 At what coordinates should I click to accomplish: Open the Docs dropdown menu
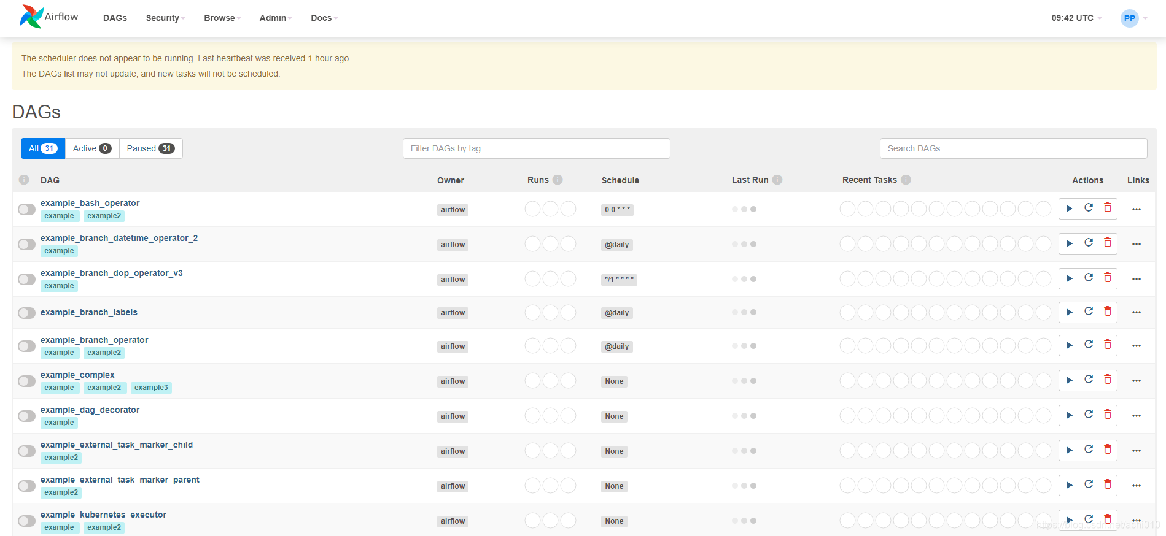click(324, 18)
